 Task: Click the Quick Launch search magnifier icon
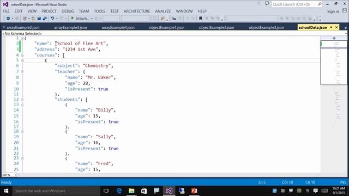pyautogui.click(x=320, y=4)
